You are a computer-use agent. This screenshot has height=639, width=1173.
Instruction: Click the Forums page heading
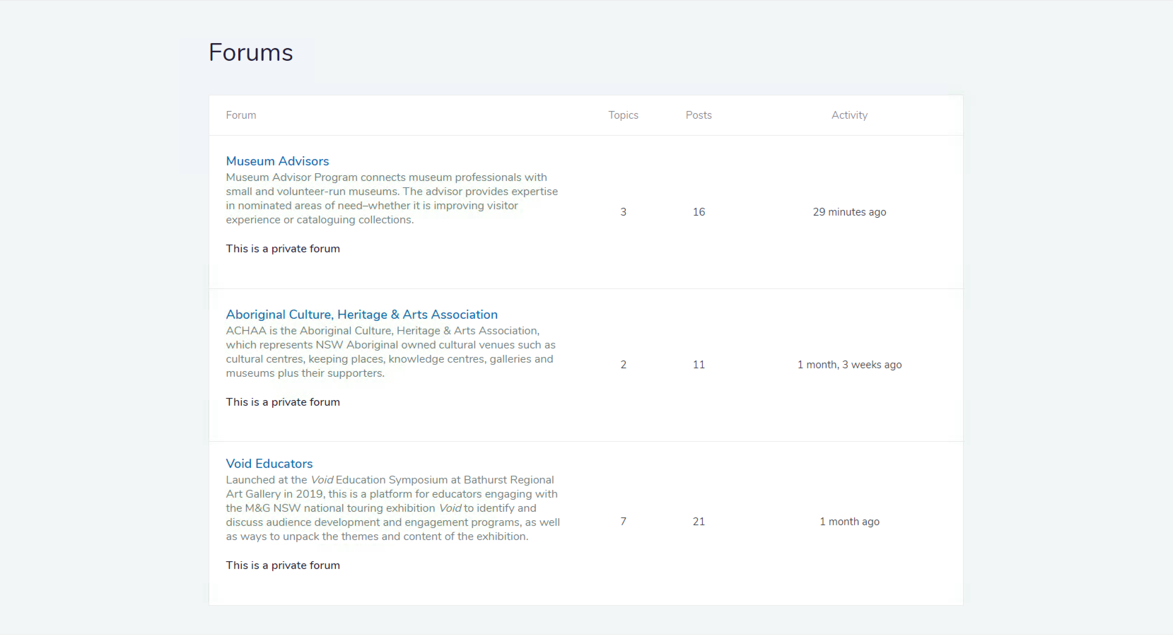[x=250, y=52]
